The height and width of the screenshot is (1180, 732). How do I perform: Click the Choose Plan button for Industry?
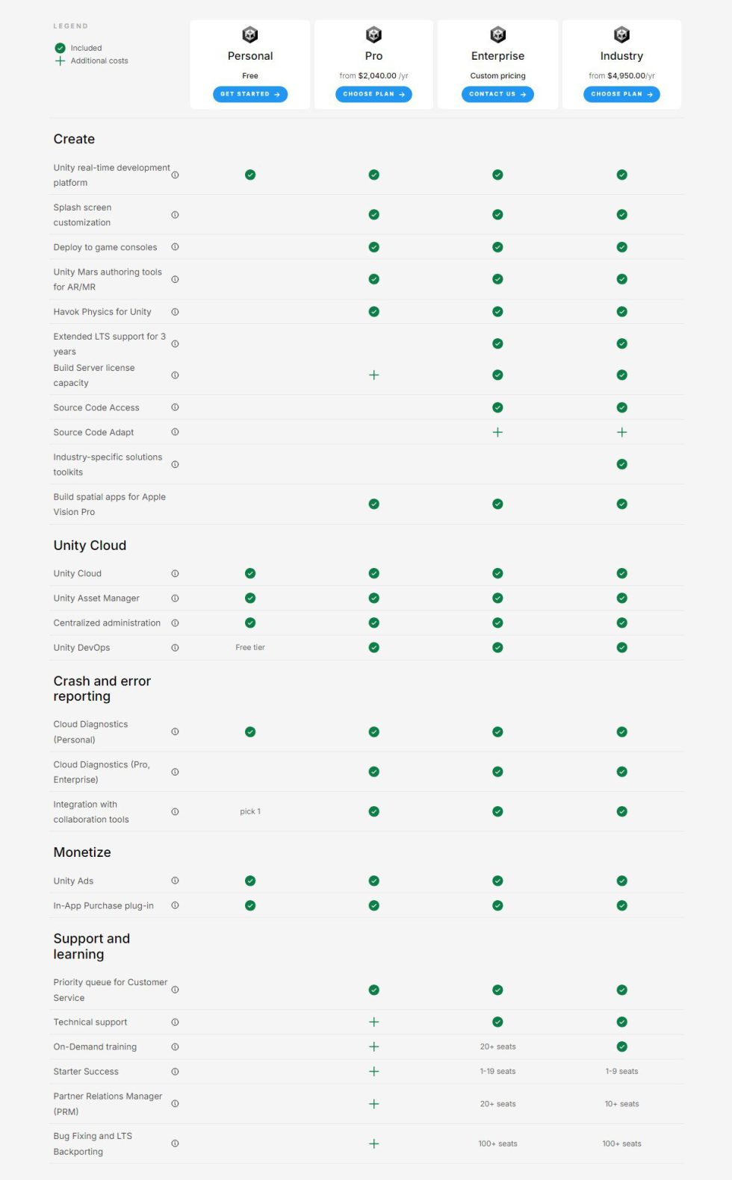(x=621, y=94)
